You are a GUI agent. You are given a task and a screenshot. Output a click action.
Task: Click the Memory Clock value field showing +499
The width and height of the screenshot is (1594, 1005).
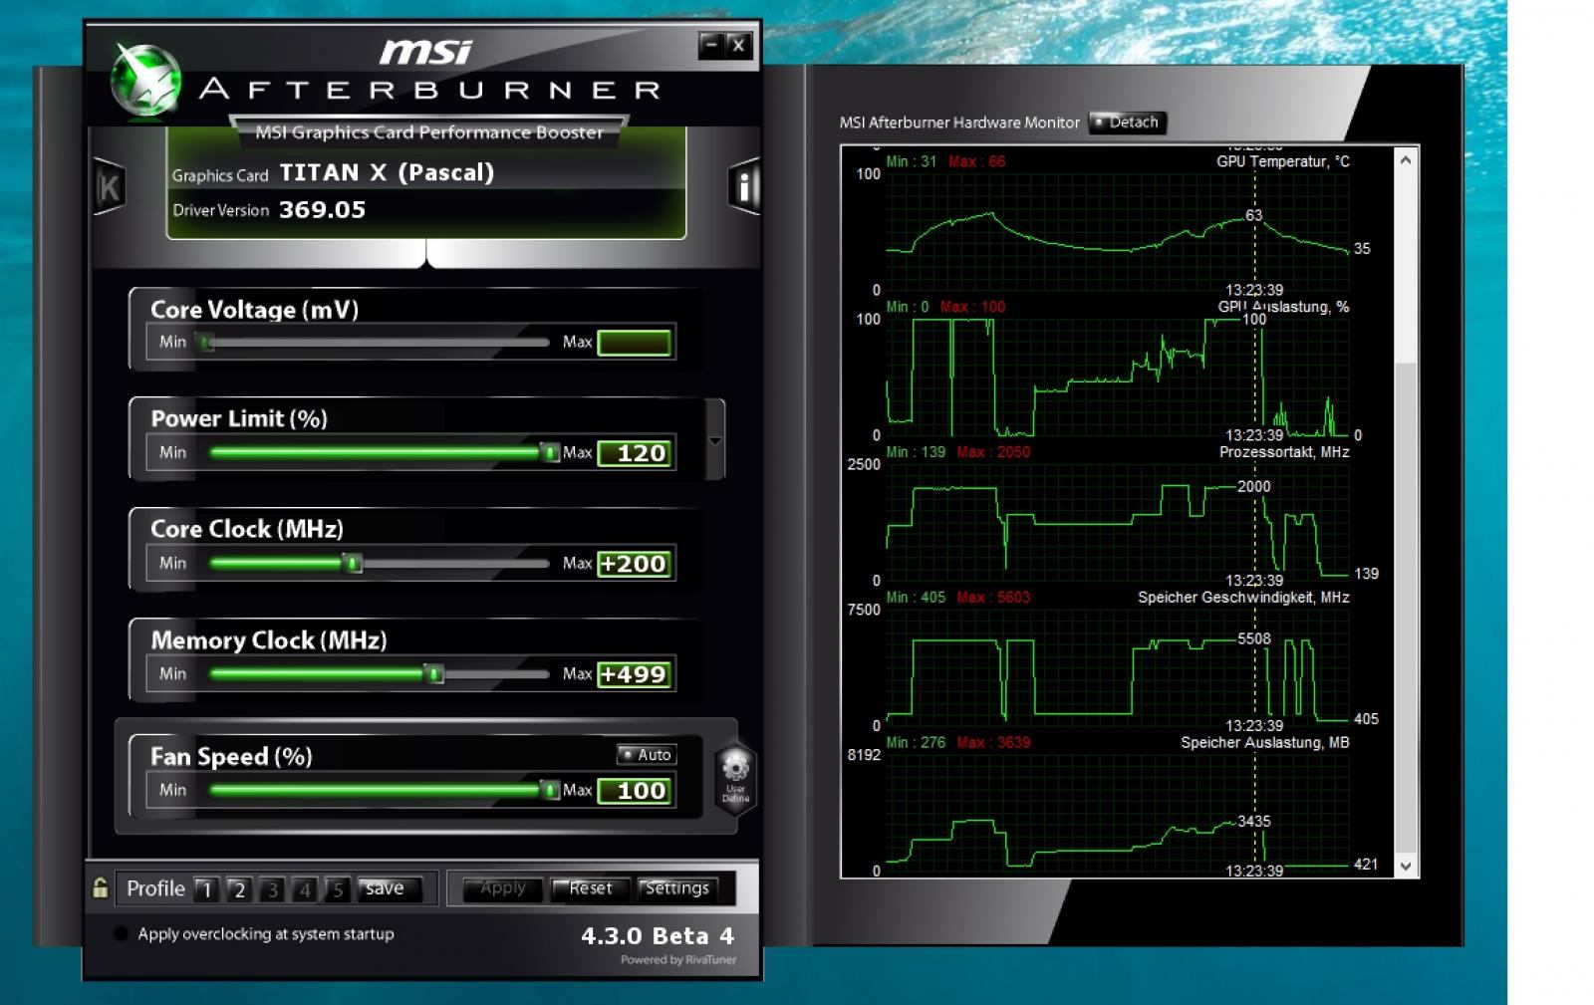pos(635,674)
